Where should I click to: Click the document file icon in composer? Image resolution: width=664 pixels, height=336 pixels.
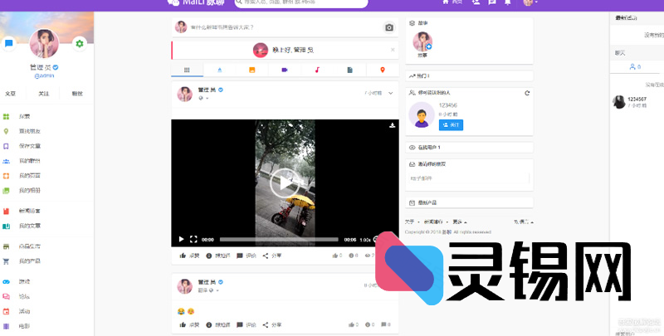coord(349,70)
